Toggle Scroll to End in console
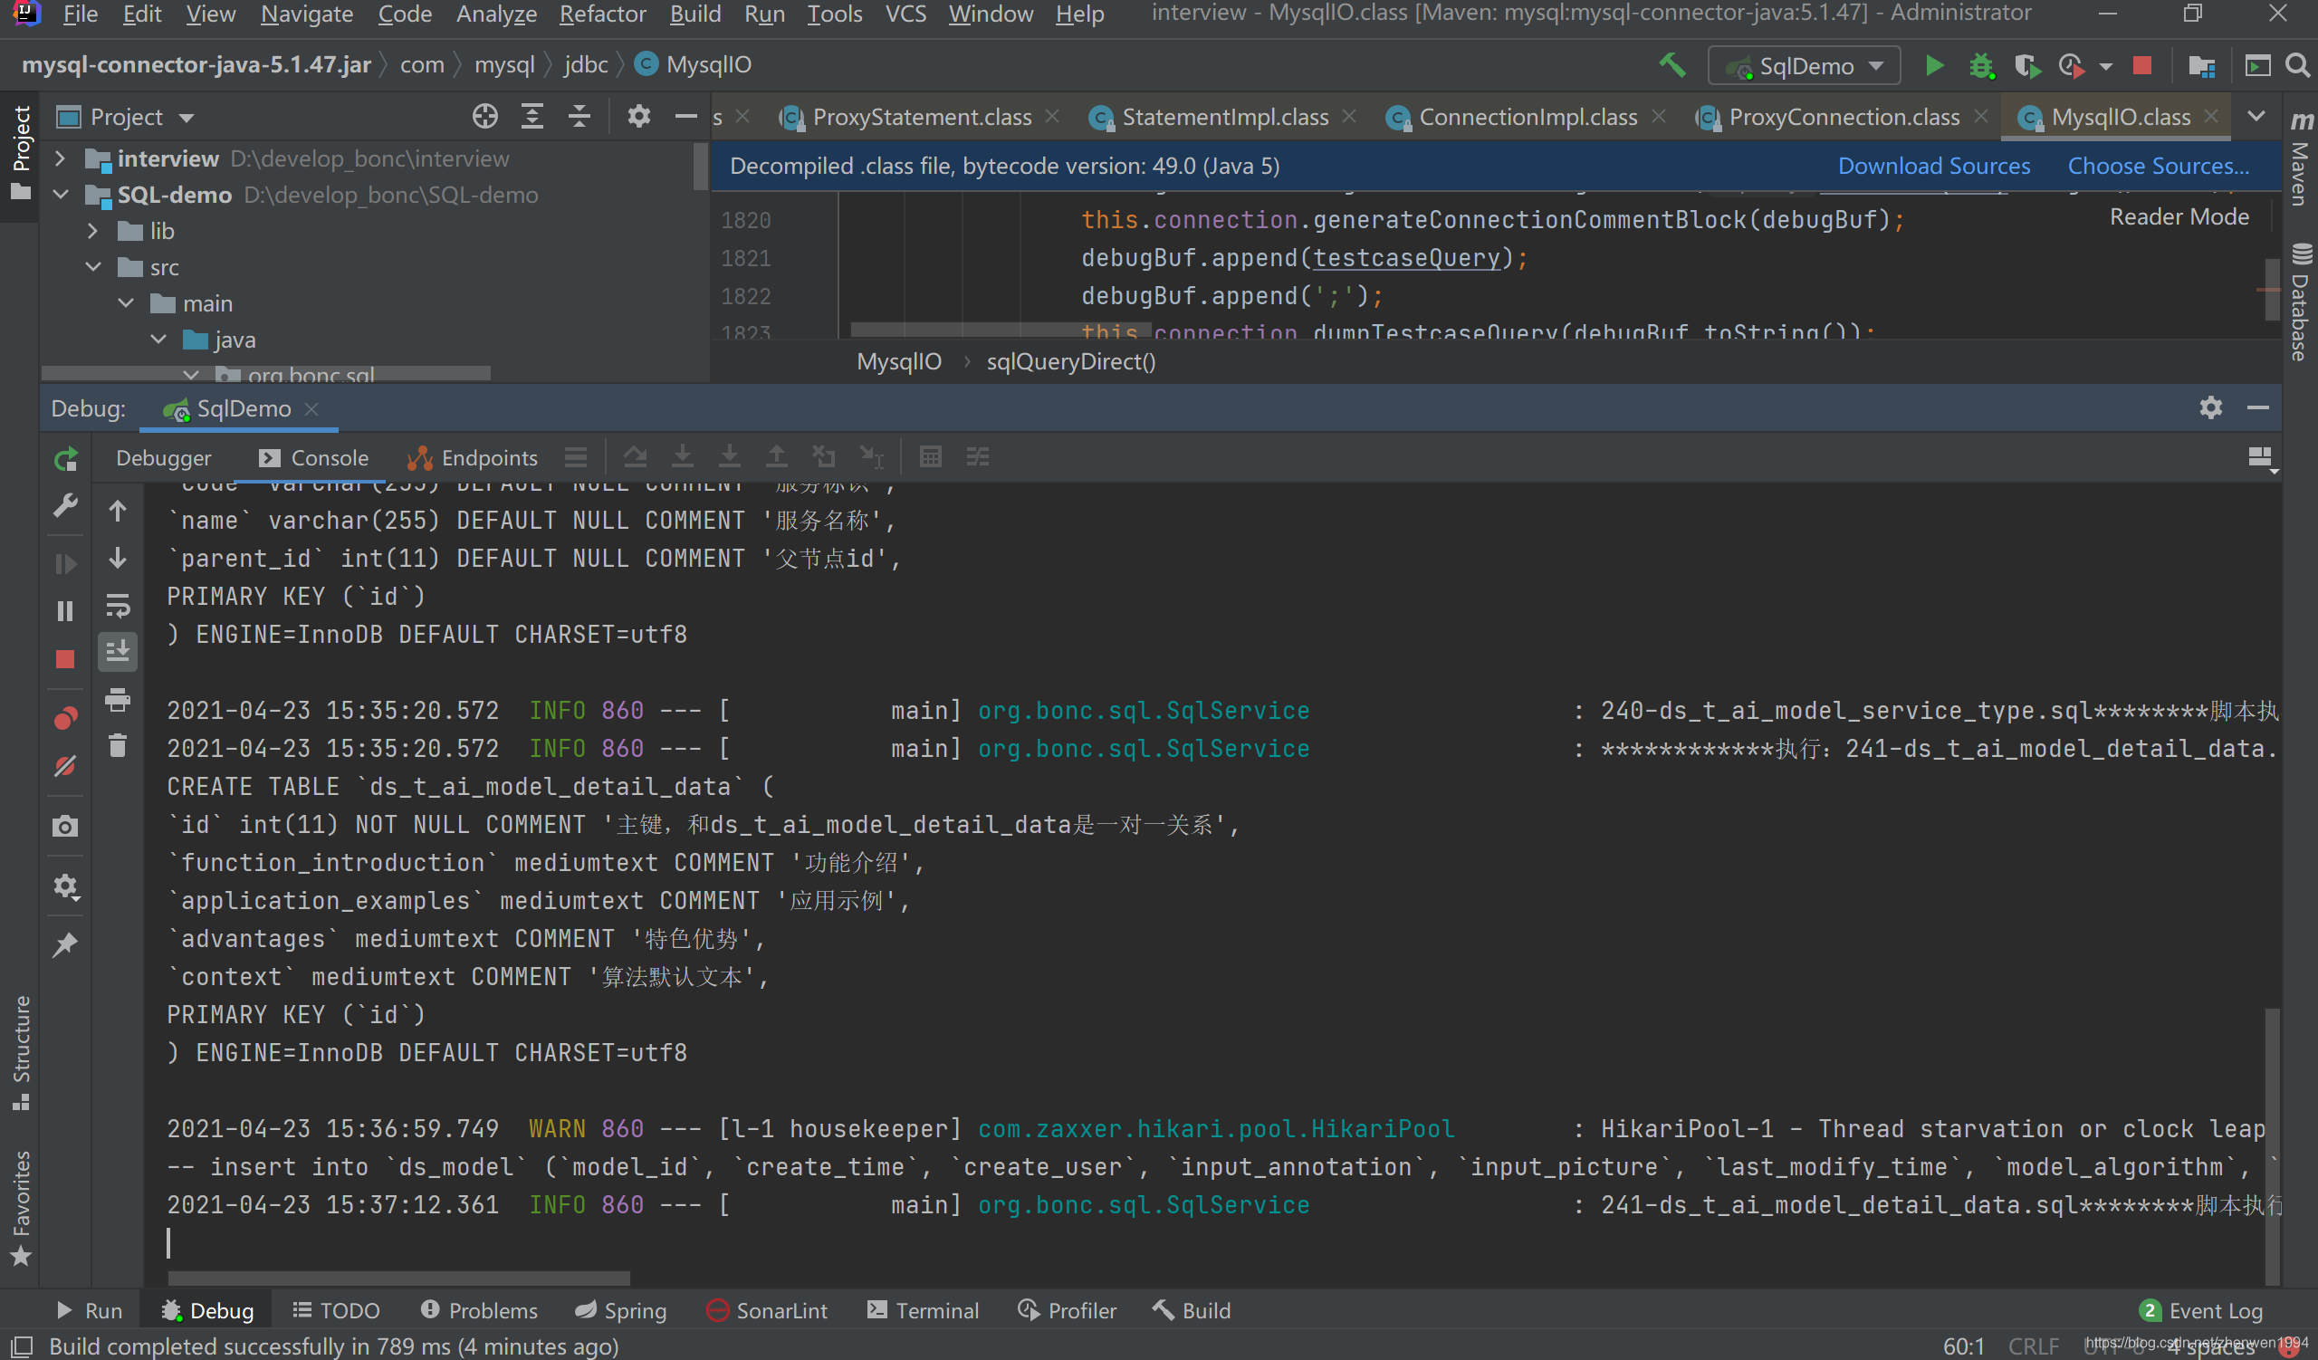 [x=118, y=651]
